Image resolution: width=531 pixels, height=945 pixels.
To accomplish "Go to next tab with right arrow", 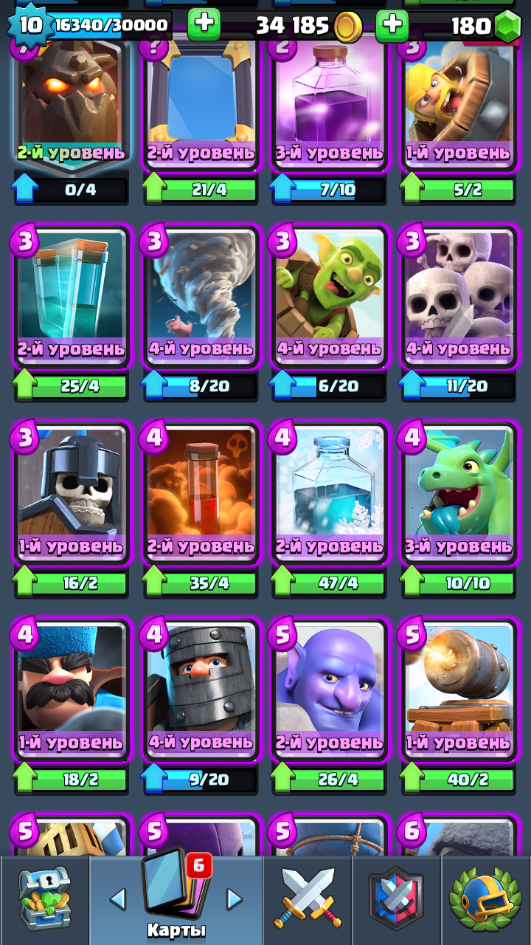I will coord(234,899).
